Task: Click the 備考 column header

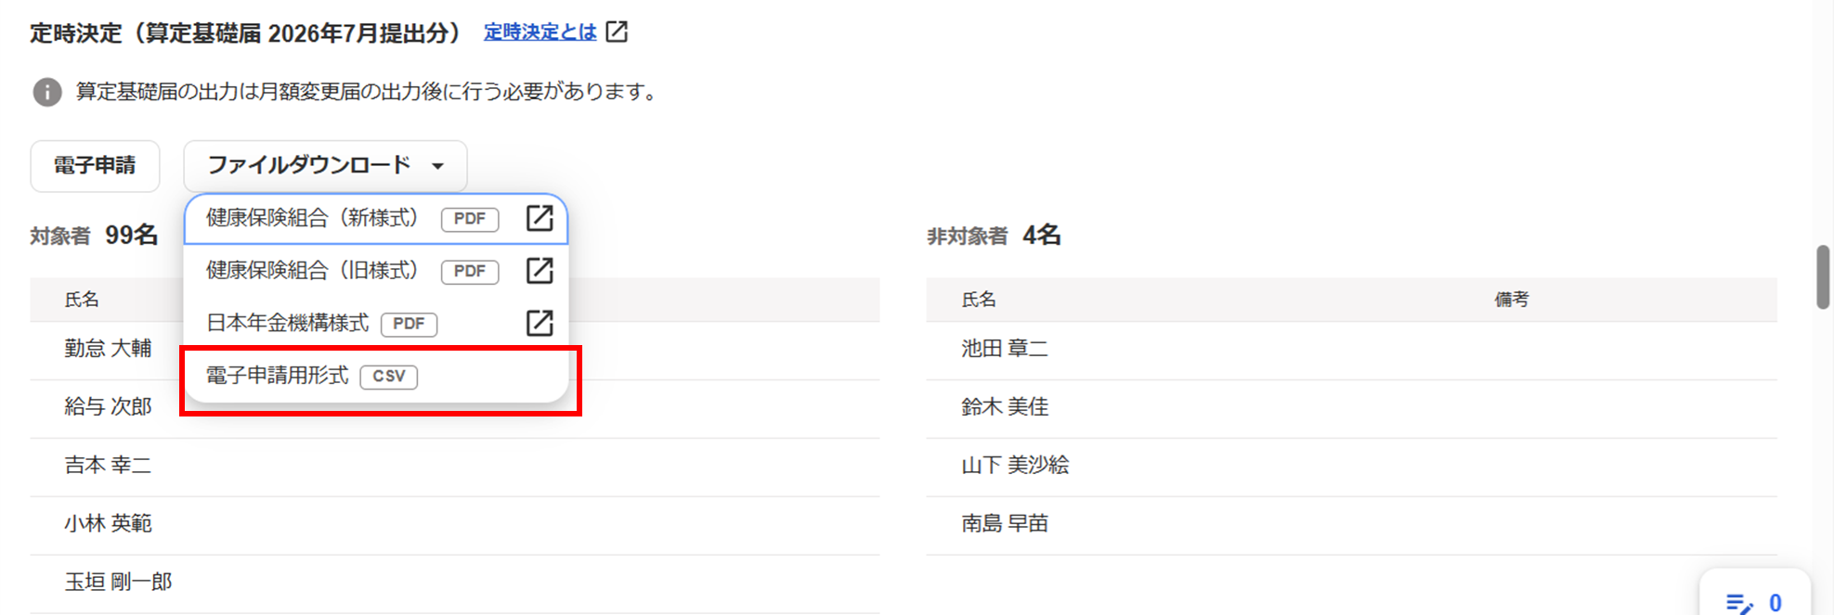Action: (x=1511, y=300)
